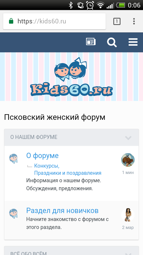143x255 pixels.
Task: Tap the forum status icon beside Раздел для новичков
Action: click(13, 213)
